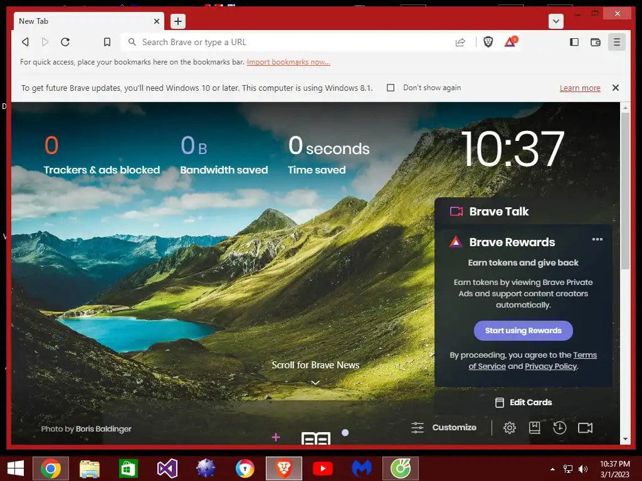
Task: Focus the Search Brave or type a URL field
Action: click(287, 42)
